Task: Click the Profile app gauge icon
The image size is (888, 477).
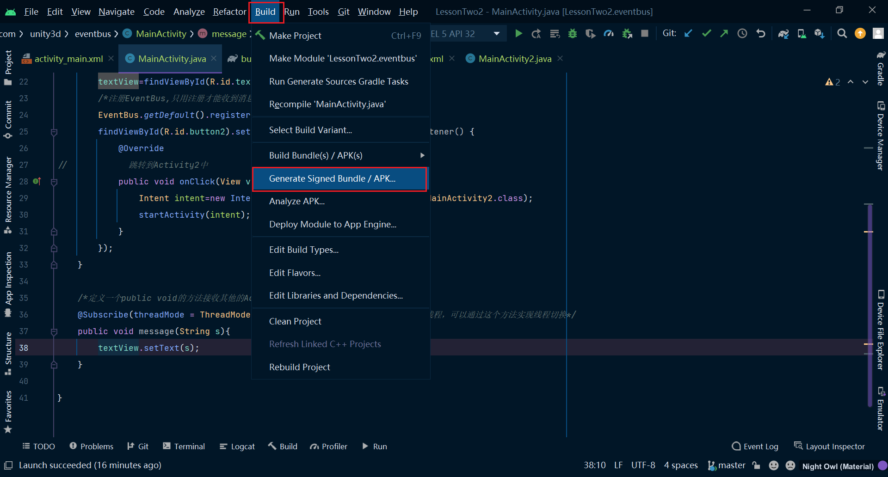Action: (x=609, y=34)
